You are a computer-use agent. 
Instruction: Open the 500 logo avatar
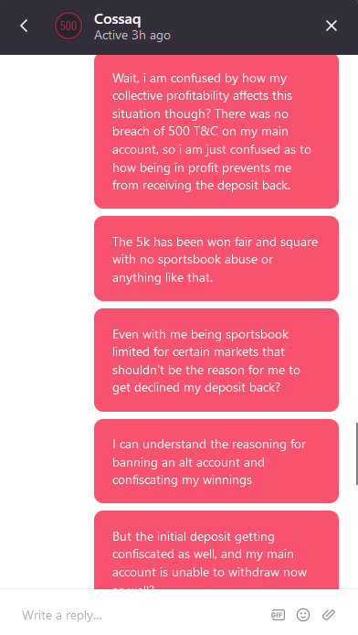[x=68, y=26]
